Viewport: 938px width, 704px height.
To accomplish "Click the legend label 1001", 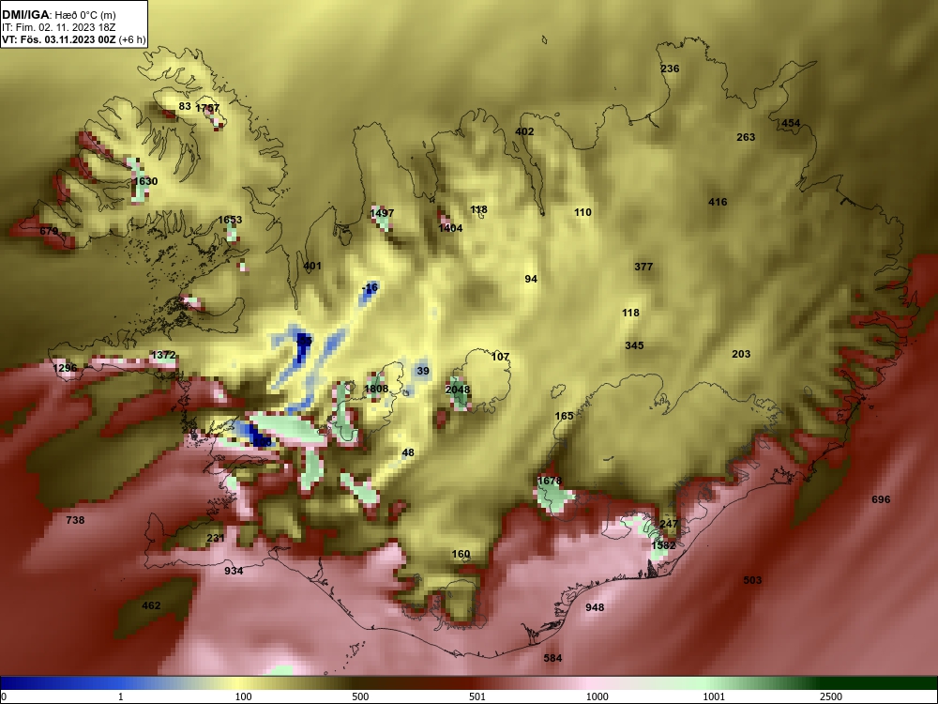I will click(x=714, y=696).
